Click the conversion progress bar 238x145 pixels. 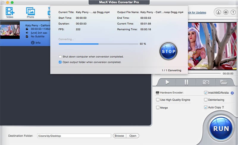click(98, 44)
